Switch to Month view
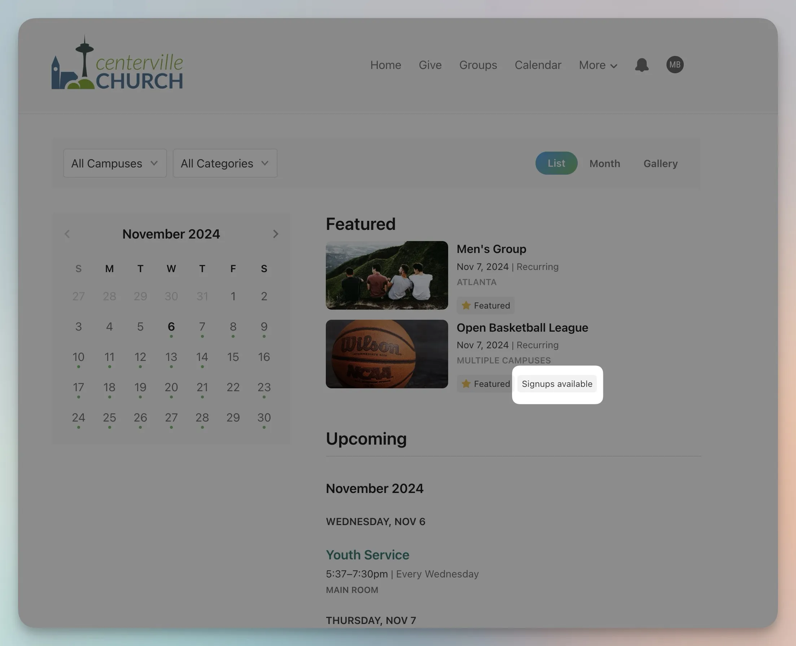 (604, 164)
